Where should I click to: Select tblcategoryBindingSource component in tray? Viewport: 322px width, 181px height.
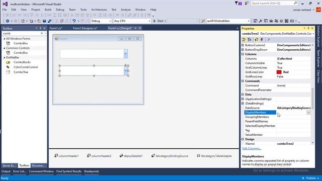(x=170, y=156)
